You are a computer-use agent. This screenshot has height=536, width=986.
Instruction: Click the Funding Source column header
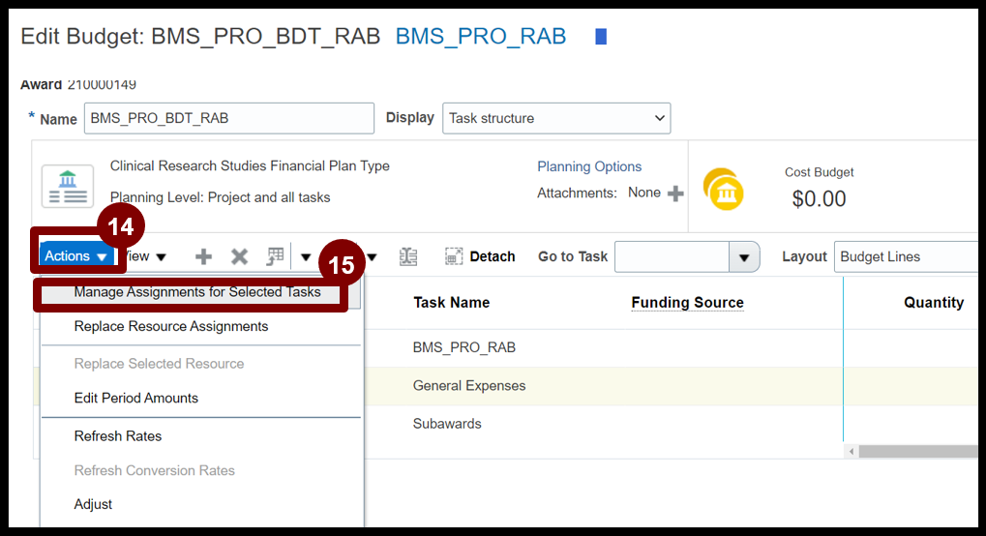click(687, 303)
